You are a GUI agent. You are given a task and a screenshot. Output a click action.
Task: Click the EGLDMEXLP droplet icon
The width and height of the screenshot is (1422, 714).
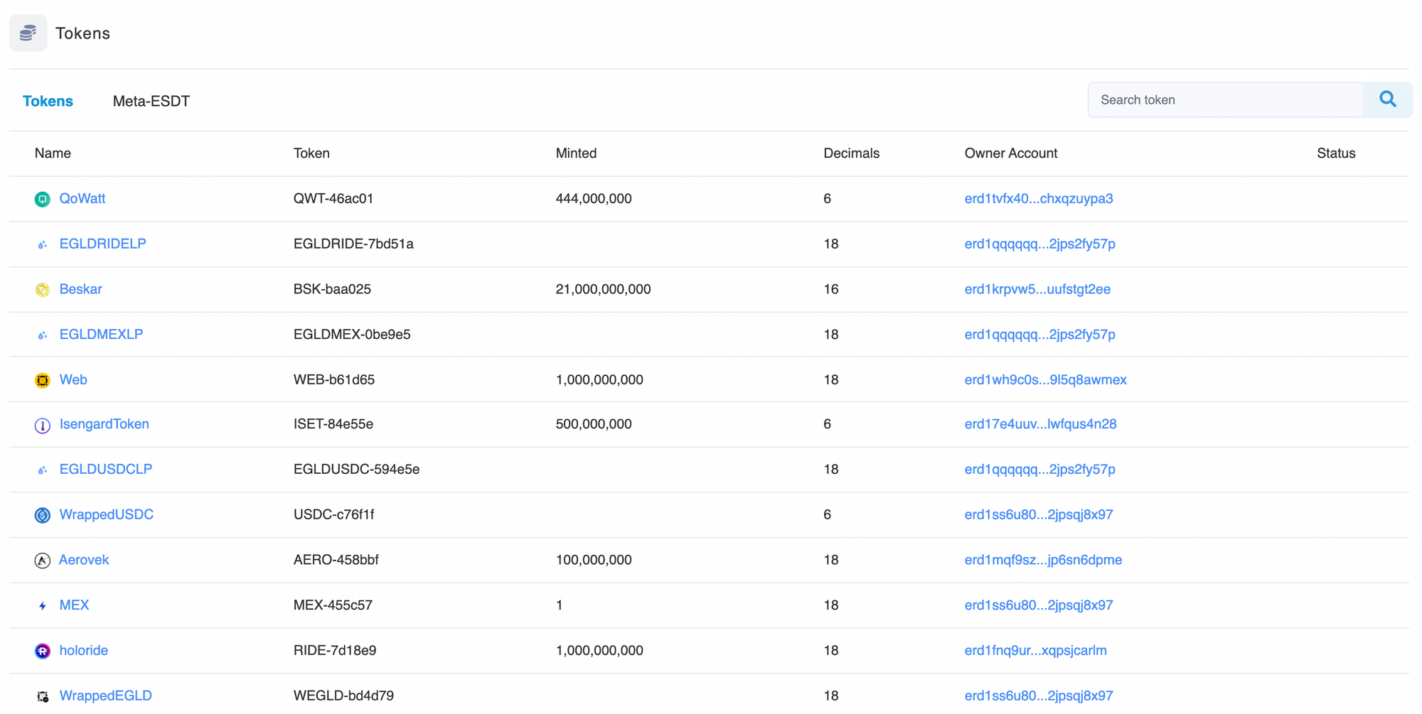coord(43,335)
